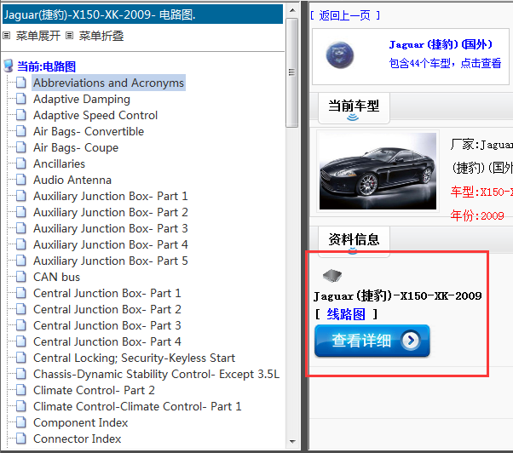The height and width of the screenshot is (453, 513).
Task: Click the page icon for Auxiliary Junction Box- Part 3
Action: [21, 228]
